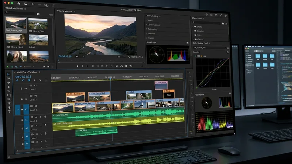Play the preview
The image size is (292, 164).
(x=102, y=66)
